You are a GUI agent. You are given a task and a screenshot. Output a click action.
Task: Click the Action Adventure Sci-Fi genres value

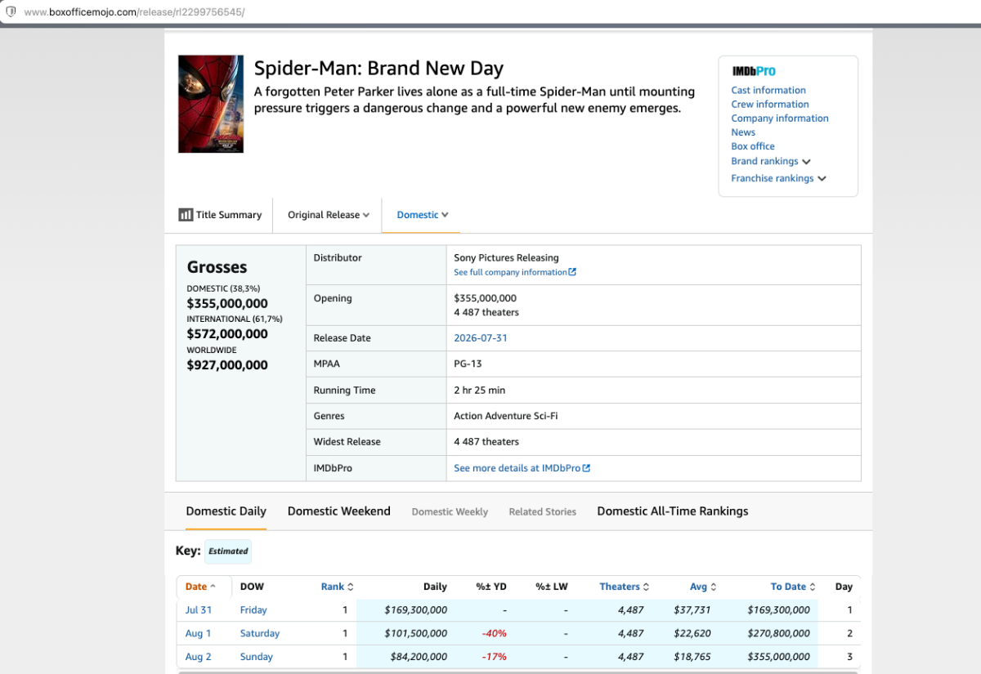(x=506, y=416)
